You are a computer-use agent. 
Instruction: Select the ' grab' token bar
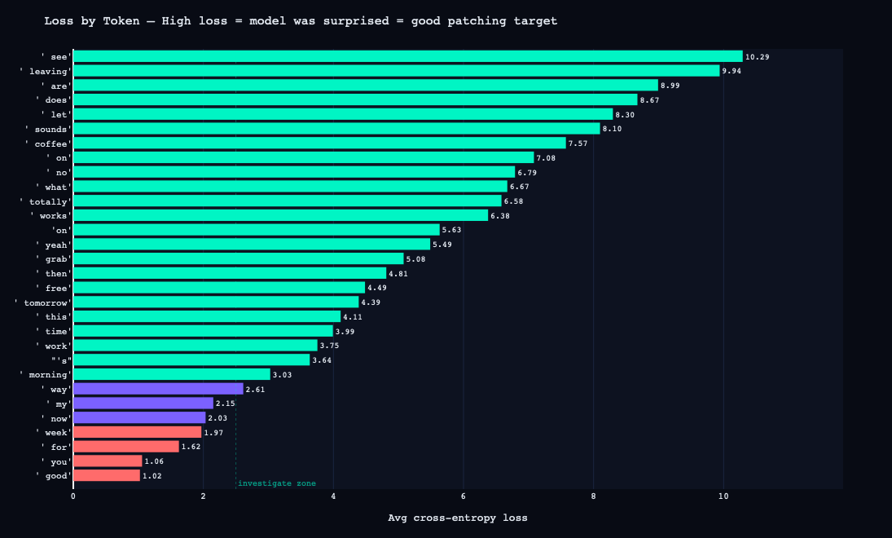[238, 259]
